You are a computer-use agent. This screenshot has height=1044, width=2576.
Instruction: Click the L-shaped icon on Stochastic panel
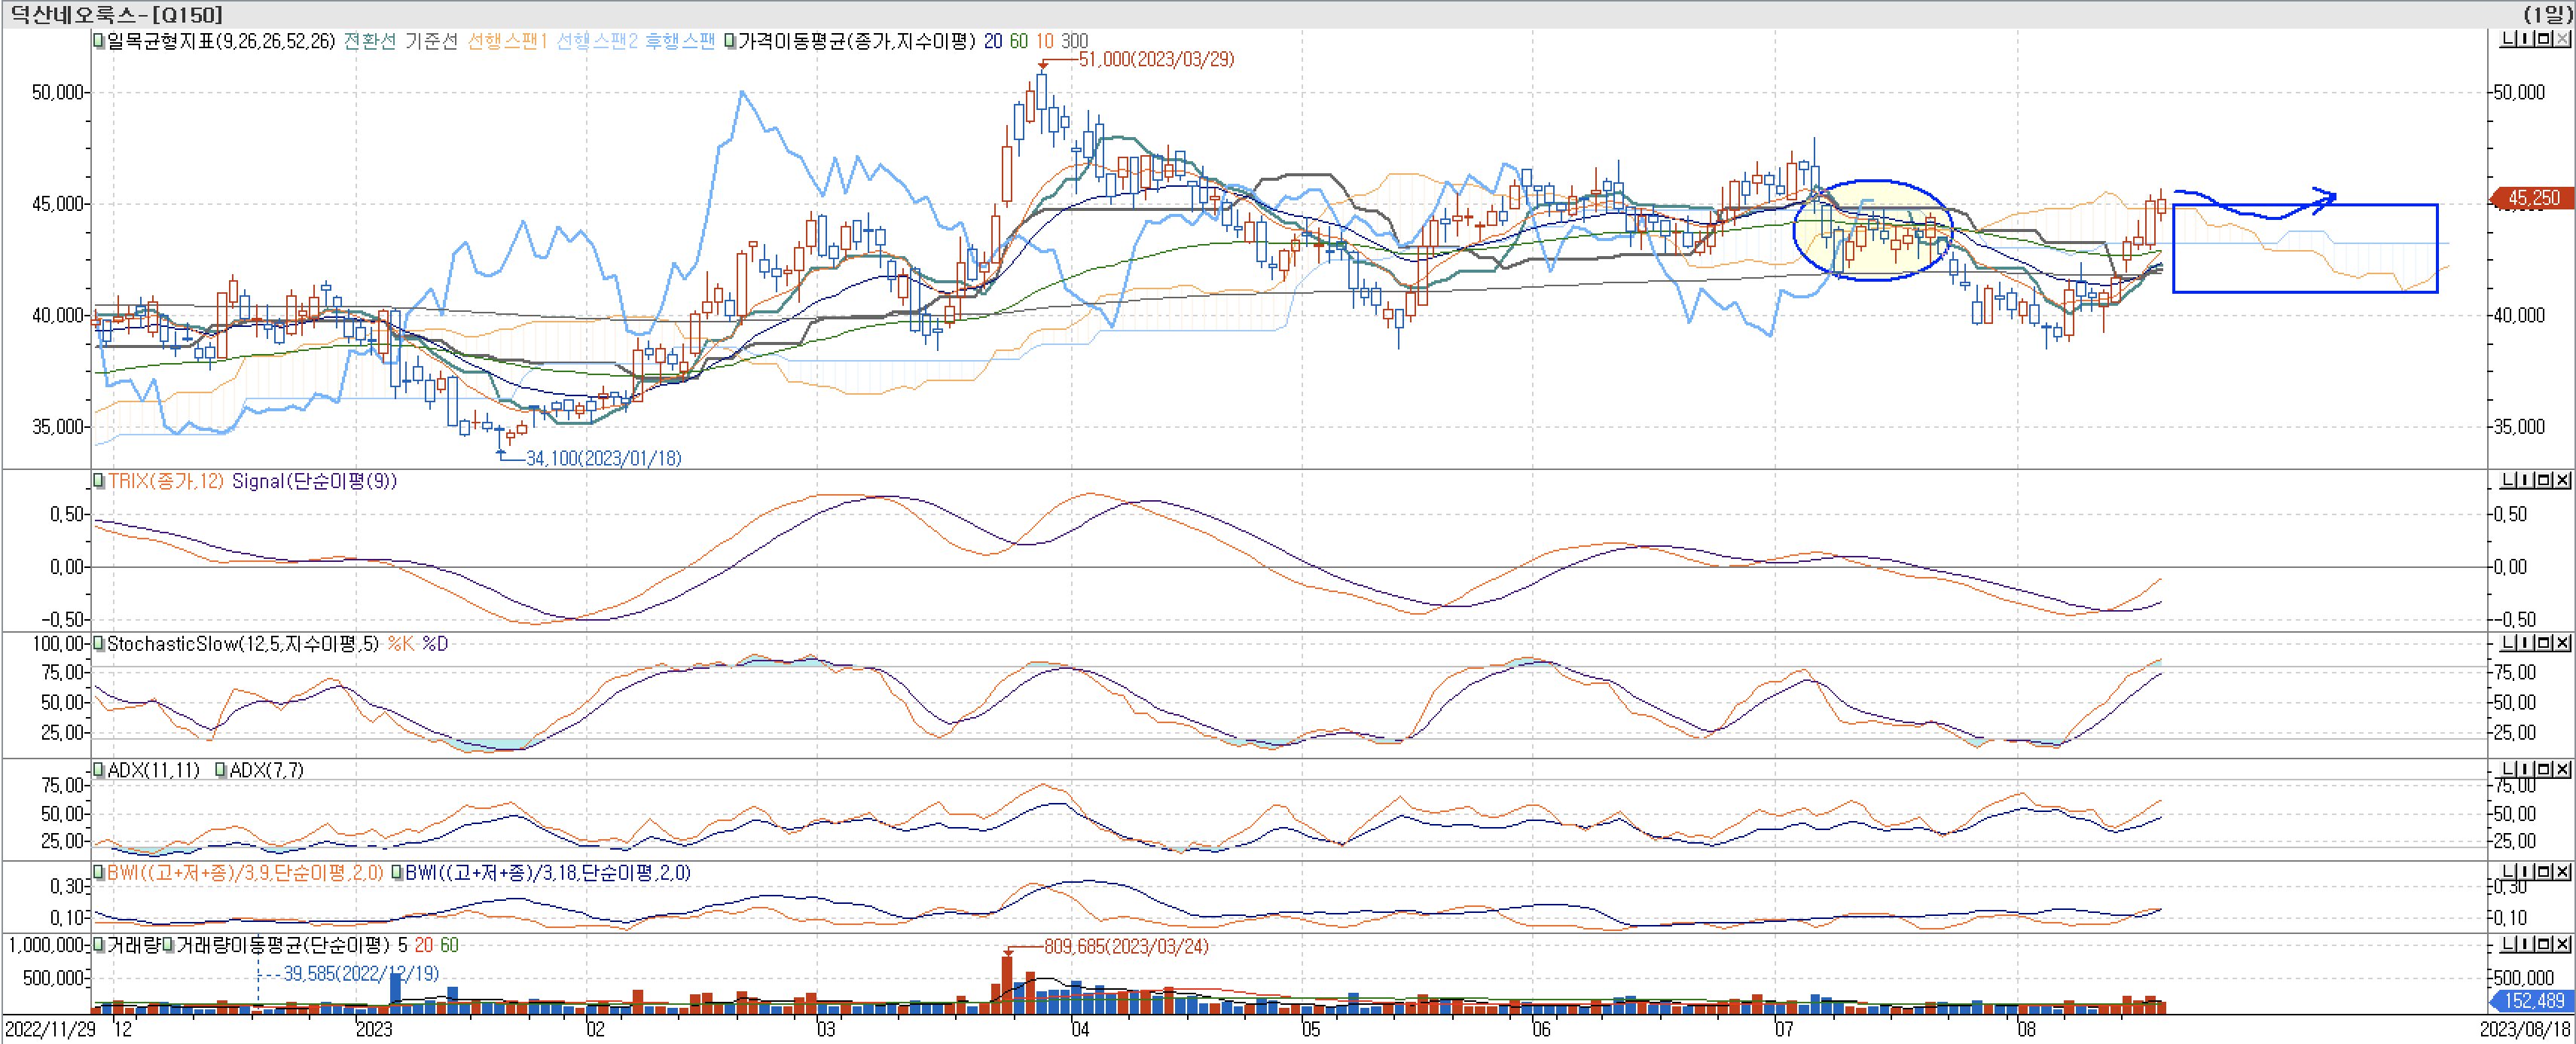(2508, 643)
